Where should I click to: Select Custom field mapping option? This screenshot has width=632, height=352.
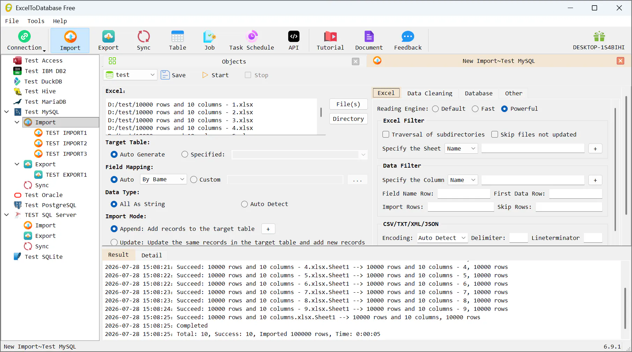[194, 179]
